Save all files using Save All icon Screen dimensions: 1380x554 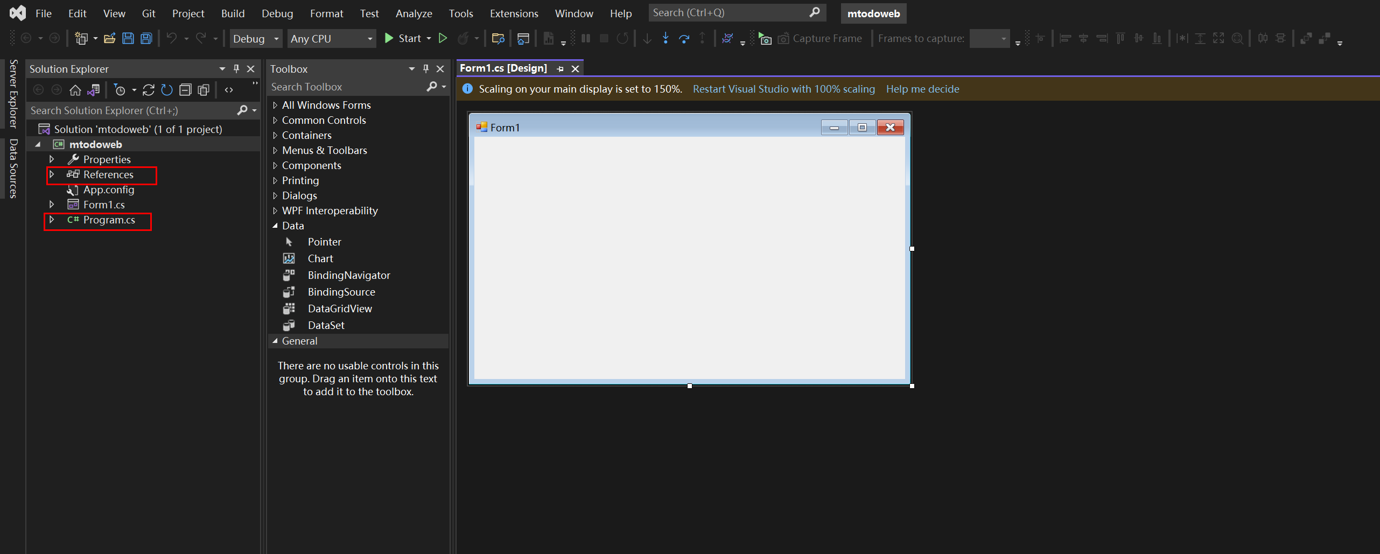(x=146, y=38)
